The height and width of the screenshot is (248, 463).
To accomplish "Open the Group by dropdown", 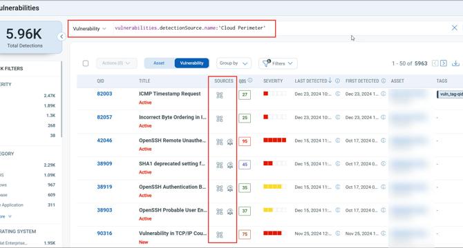I will (234, 63).
